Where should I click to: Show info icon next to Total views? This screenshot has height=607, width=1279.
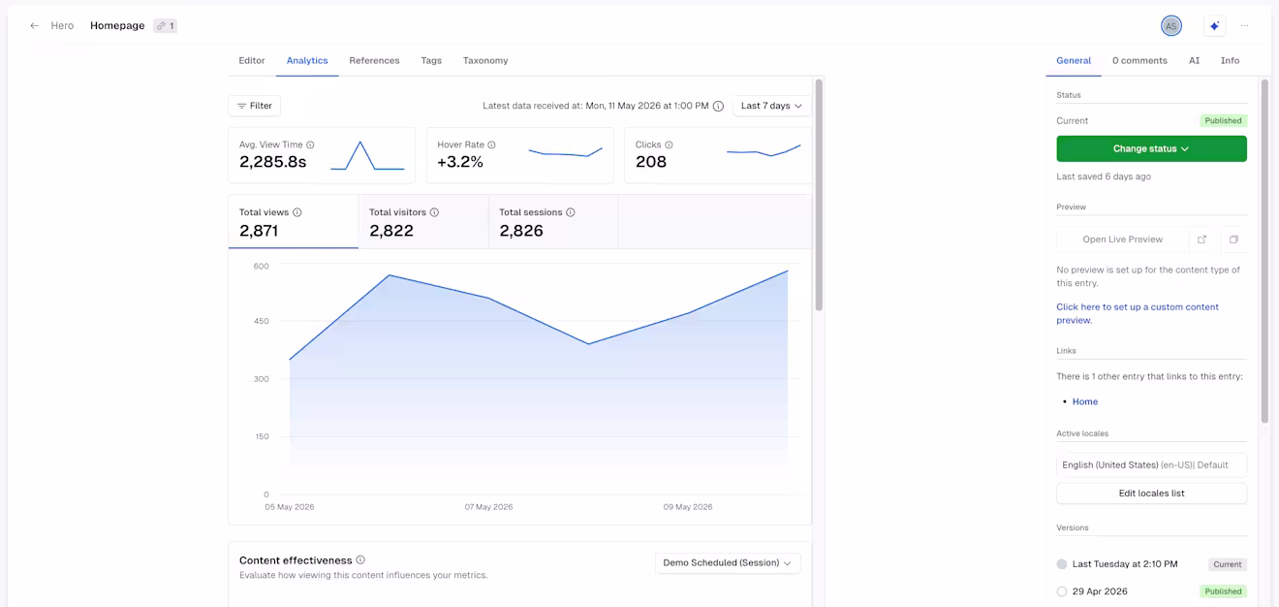[297, 212]
